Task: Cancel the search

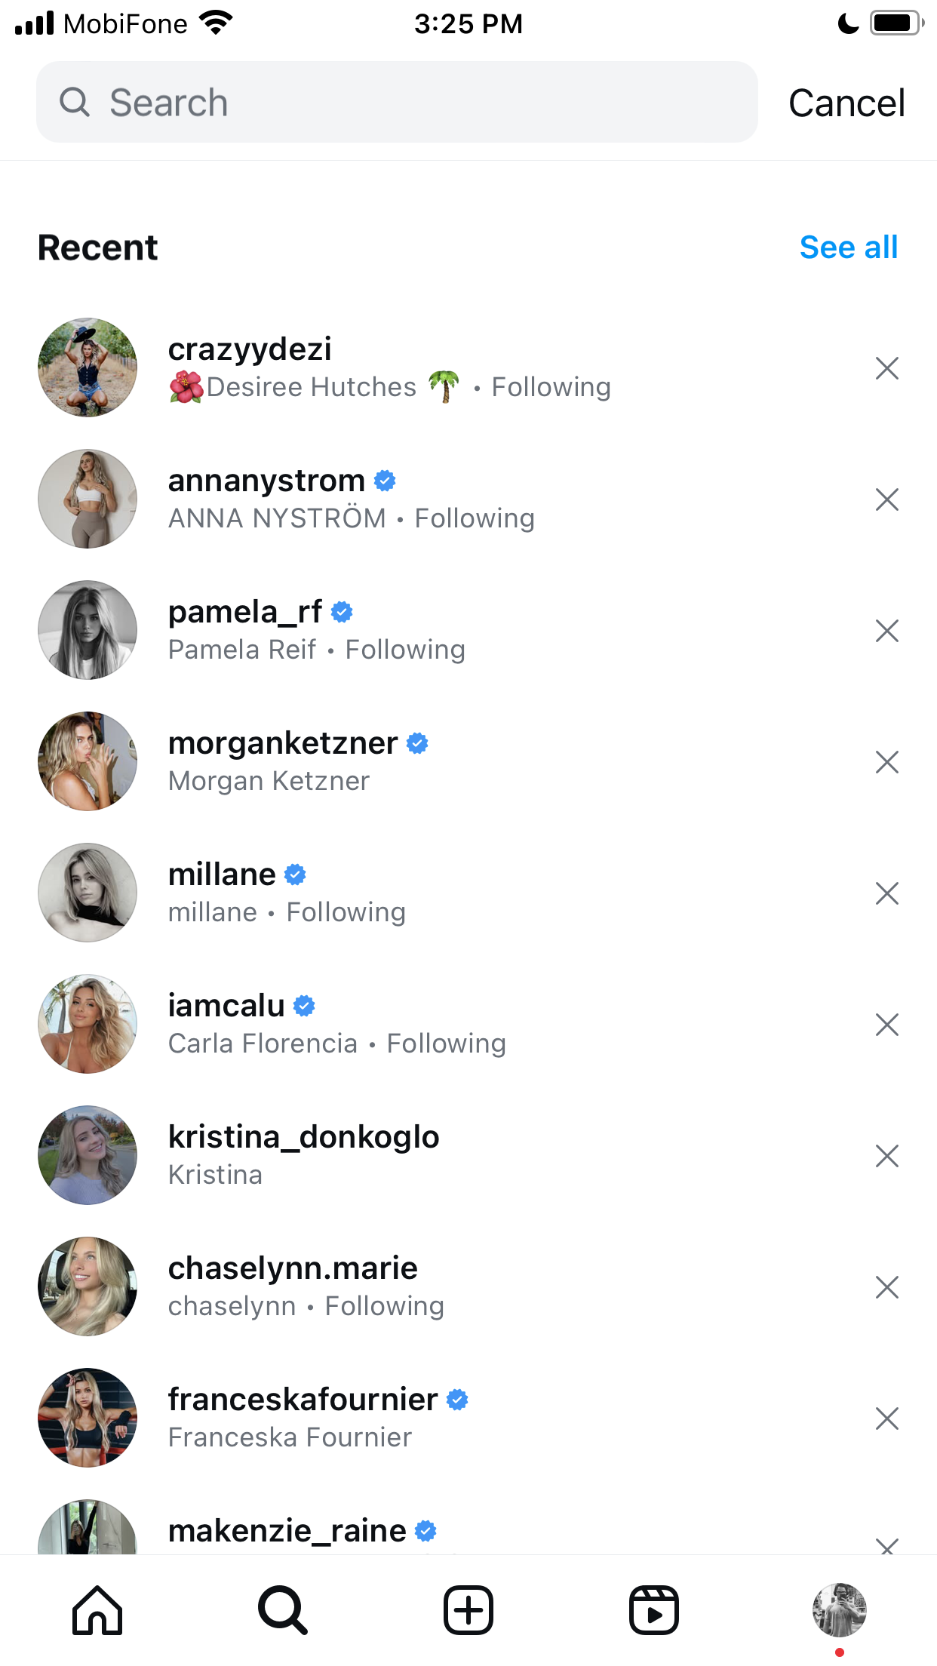Action: point(846,103)
